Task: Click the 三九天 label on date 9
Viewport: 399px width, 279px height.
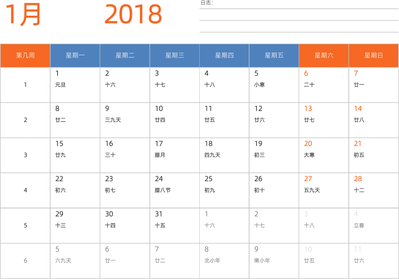Action: click(x=113, y=120)
